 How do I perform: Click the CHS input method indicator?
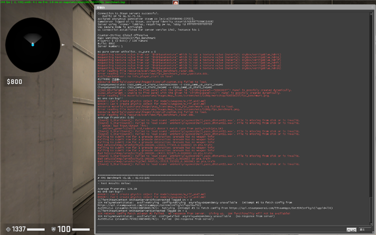(351, 230)
